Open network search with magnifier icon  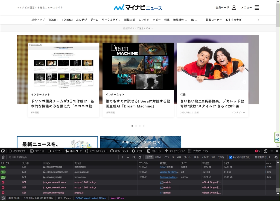click(x=134, y=157)
